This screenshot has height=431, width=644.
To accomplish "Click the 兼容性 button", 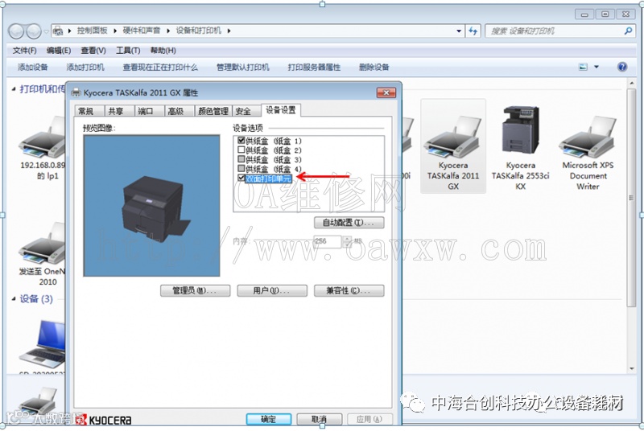I will pyautogui.click(x=349, y=291).
